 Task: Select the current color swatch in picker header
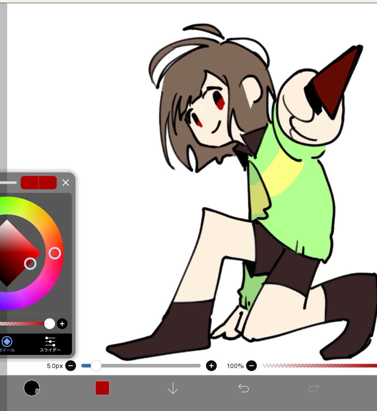tap(48, 183)
